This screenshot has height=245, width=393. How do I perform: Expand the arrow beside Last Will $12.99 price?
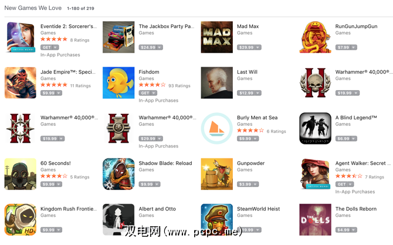coord(258,93)
